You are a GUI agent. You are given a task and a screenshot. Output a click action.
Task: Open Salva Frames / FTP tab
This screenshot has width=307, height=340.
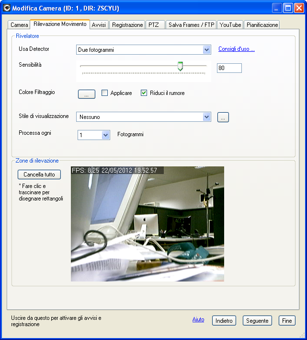point(191,25)
